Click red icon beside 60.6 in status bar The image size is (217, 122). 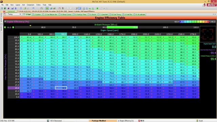pyautogui.click(x=139, y=121)
